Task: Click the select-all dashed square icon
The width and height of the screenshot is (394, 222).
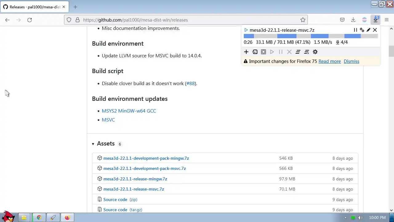Action: click(263, 52)
